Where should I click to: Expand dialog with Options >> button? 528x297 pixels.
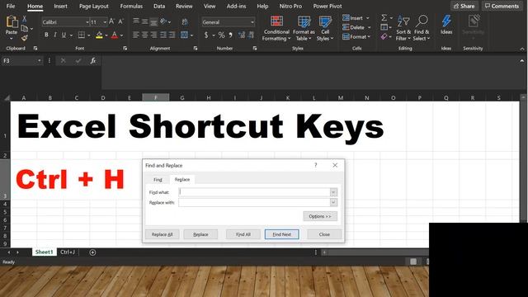pyautogui.click(x=320, y=216)
